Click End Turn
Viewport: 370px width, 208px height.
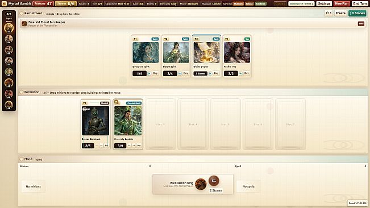pos(360,3)
